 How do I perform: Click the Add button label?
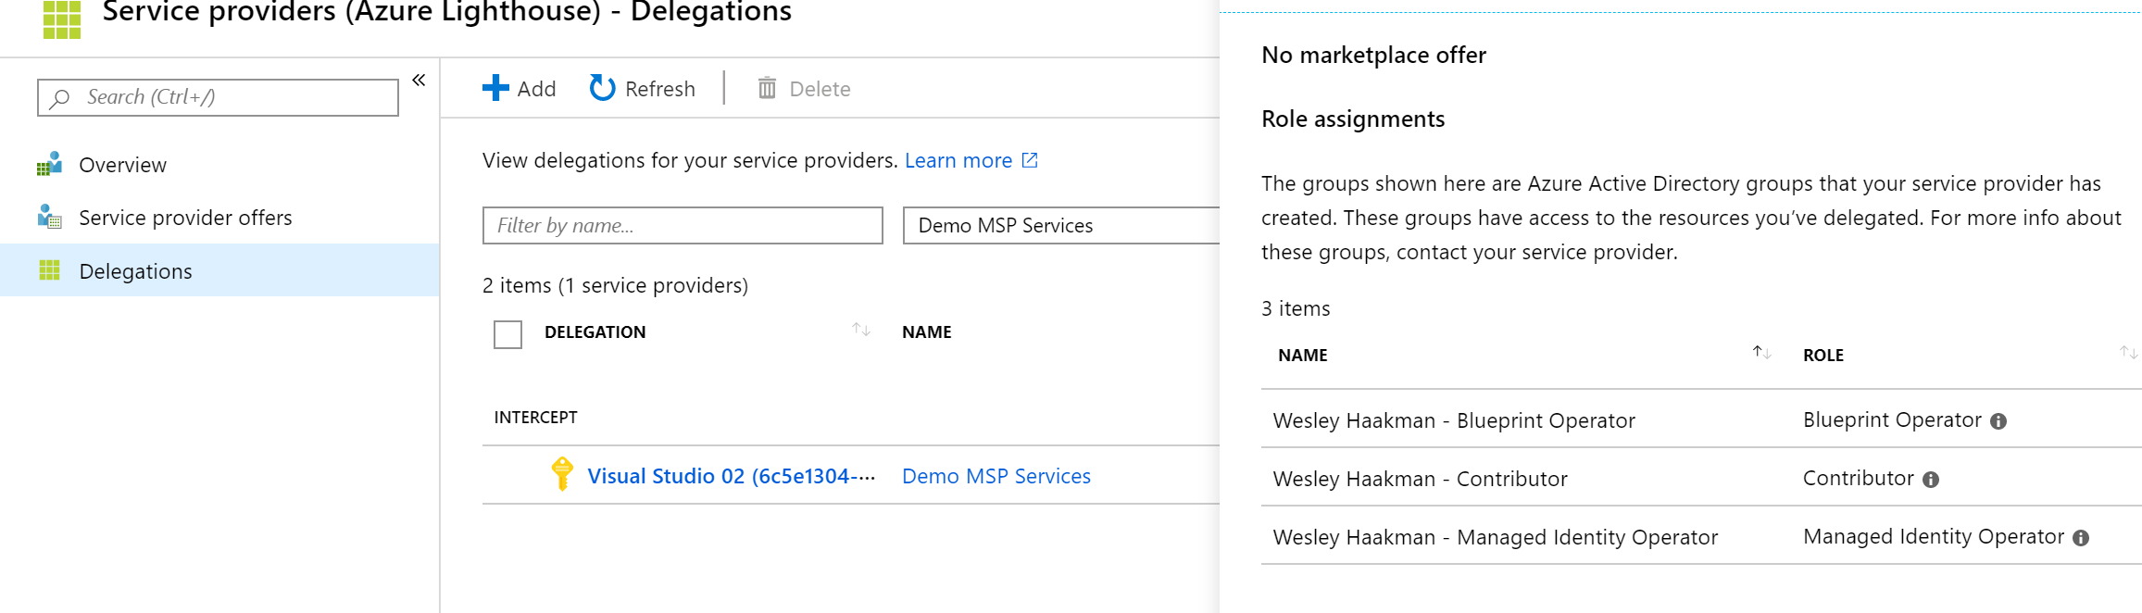tap(536, 89)
